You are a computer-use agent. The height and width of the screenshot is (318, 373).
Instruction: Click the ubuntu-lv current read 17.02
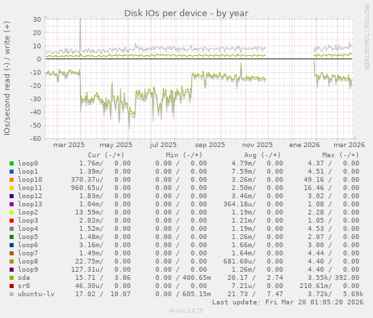(x=85, y=294)
